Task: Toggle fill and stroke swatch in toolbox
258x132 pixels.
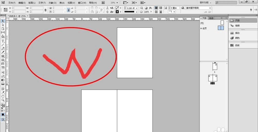Action: [x=3, y=105]
